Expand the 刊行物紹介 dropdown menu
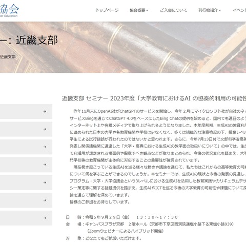This screenshot has height=246, width=246. pos(210,10)
